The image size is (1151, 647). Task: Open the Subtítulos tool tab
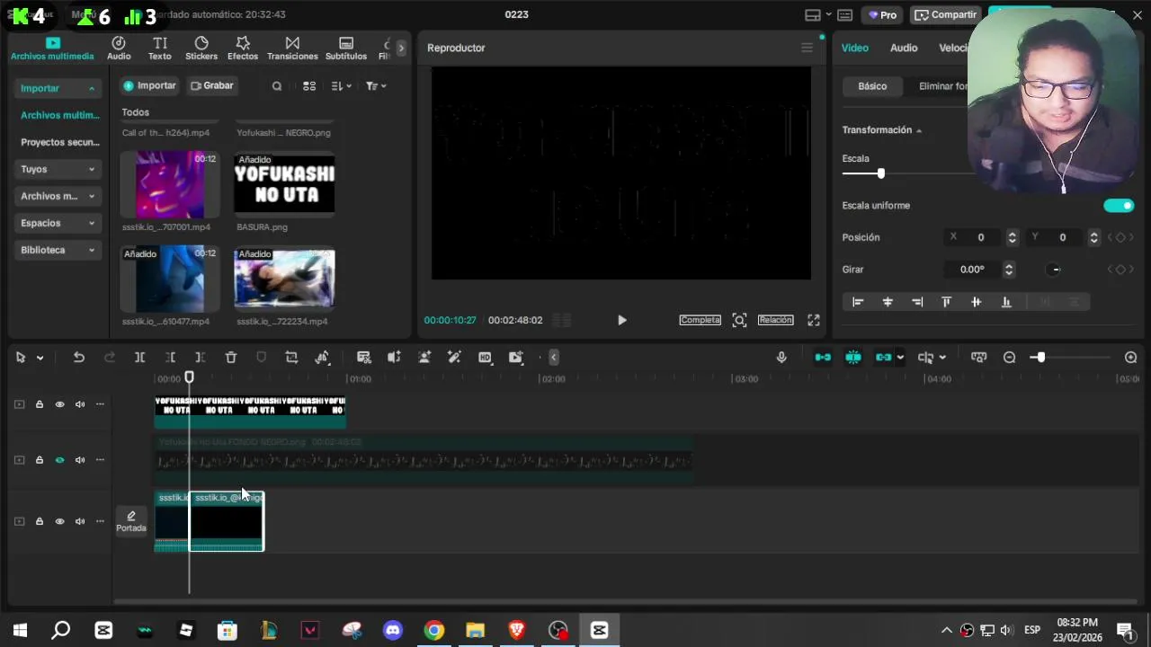pos(346,49)
